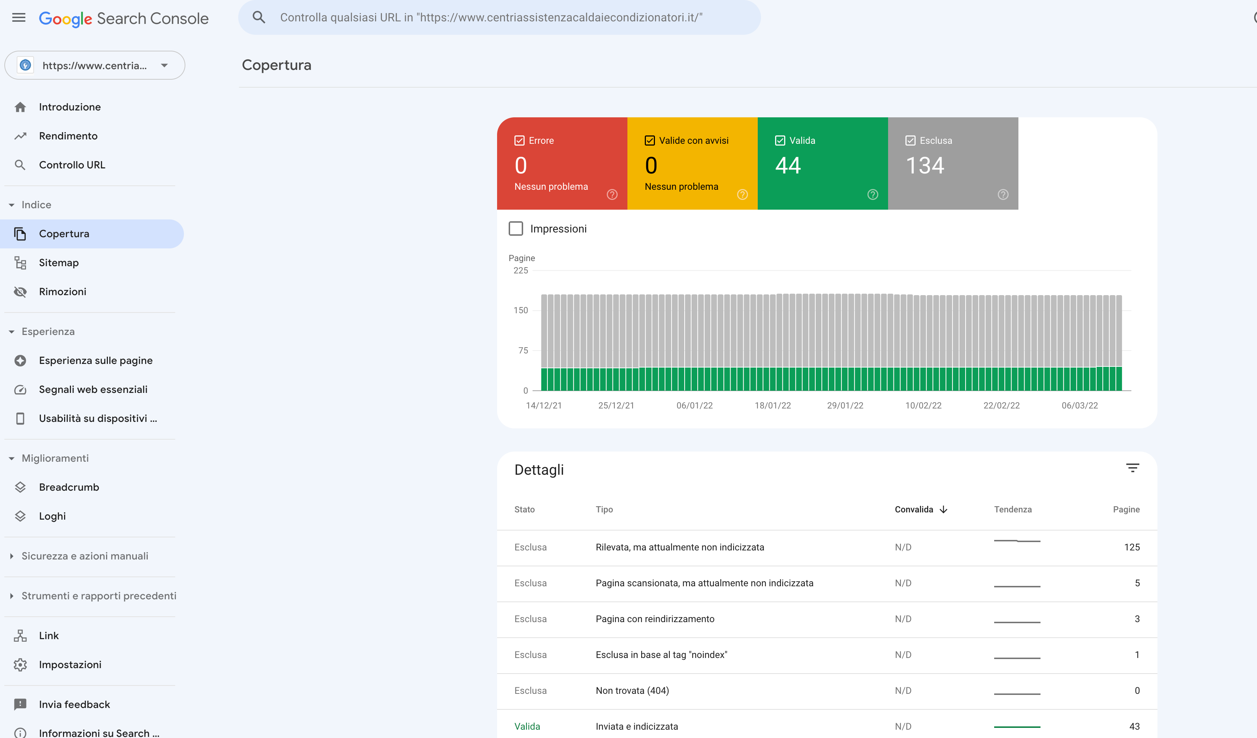The width and height of the screenshot is (1257, 738).
Task: Click the Rimozioni hidden-eye icon
Action: (x=20, y=292)
